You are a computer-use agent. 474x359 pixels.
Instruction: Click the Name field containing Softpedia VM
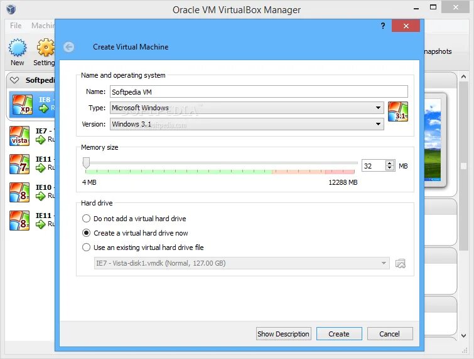tap(259, 91)
